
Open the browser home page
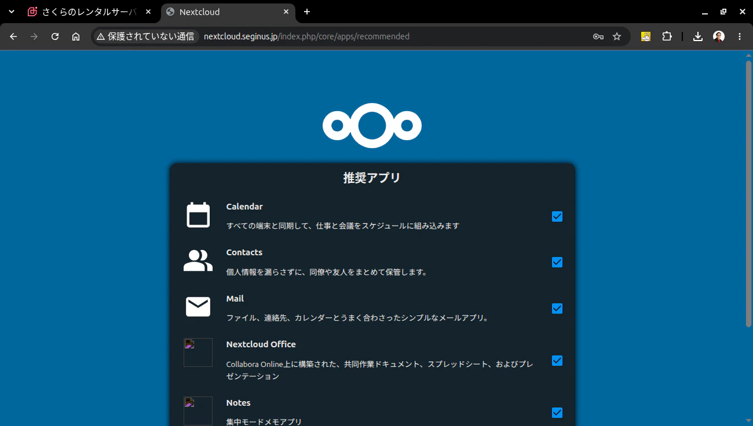76,36
